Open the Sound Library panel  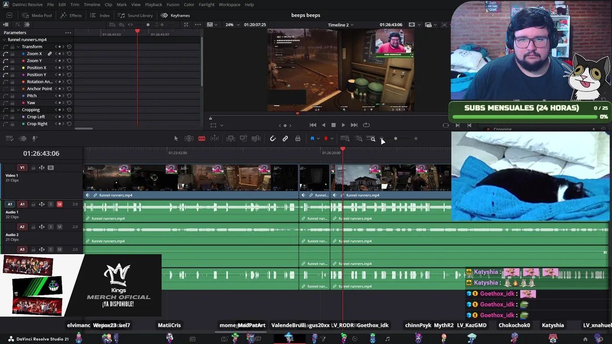pos(135,15)
